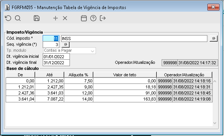Select Valor de teto cell 91,00
This screenshot has width=224, height=136.
(x=125, y=93)
